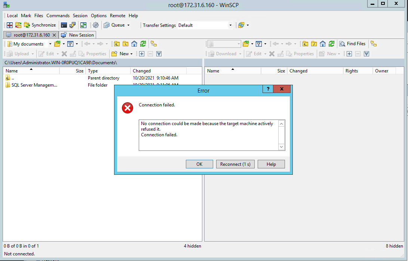The image size is (408, 261).
Task: Click remote panel Open Directory icon
Action: 246,44
